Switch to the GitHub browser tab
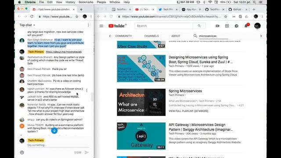The height and width of the screenshot is (158, 281). point(238,9)
